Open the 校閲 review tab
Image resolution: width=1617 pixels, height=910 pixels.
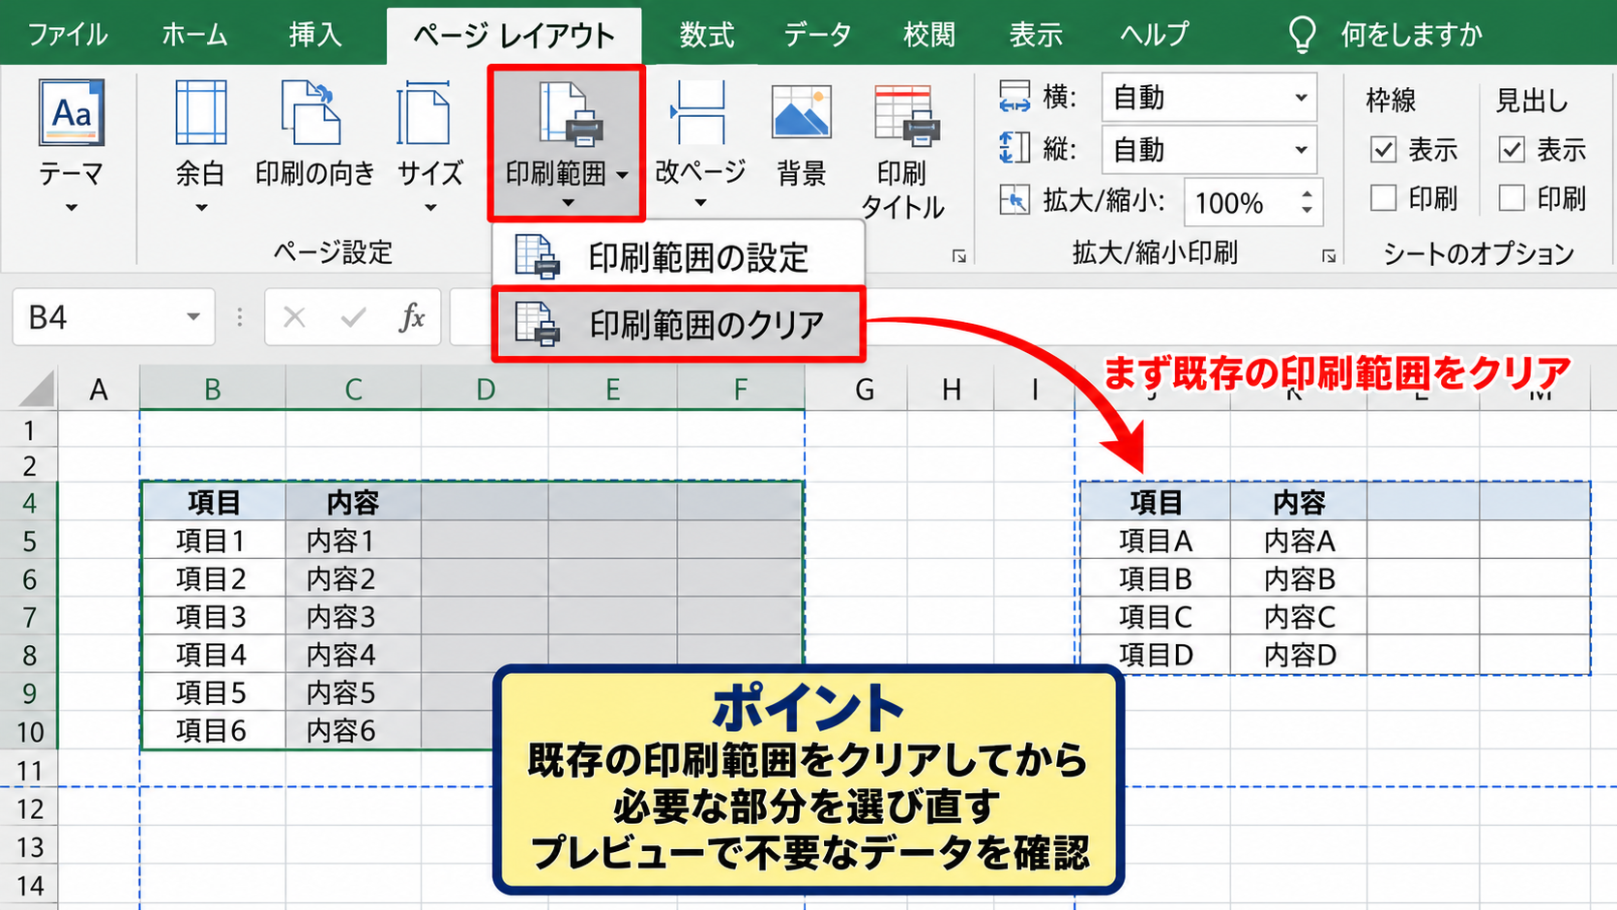click(929, 35)
